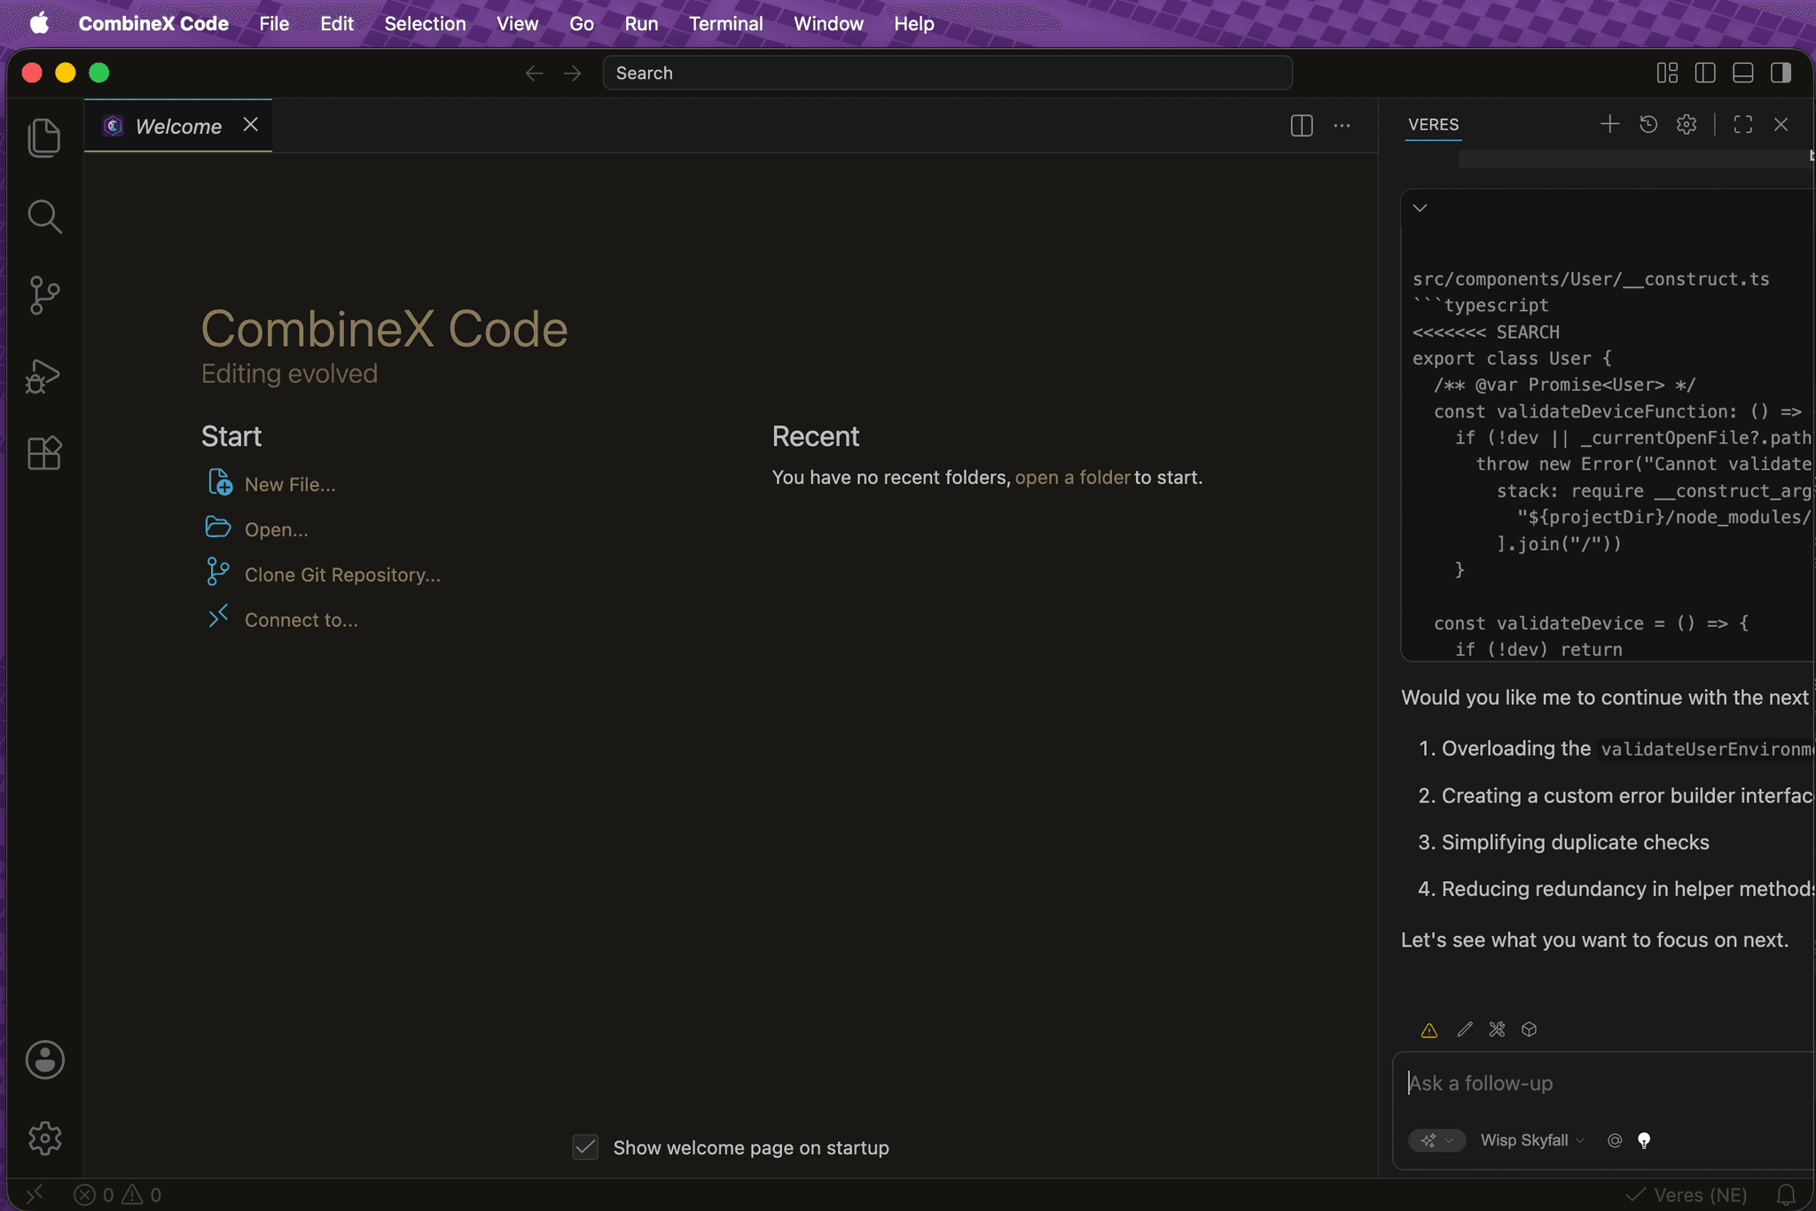
Task: Split the editor to the right
Action: coord(1302,126)
